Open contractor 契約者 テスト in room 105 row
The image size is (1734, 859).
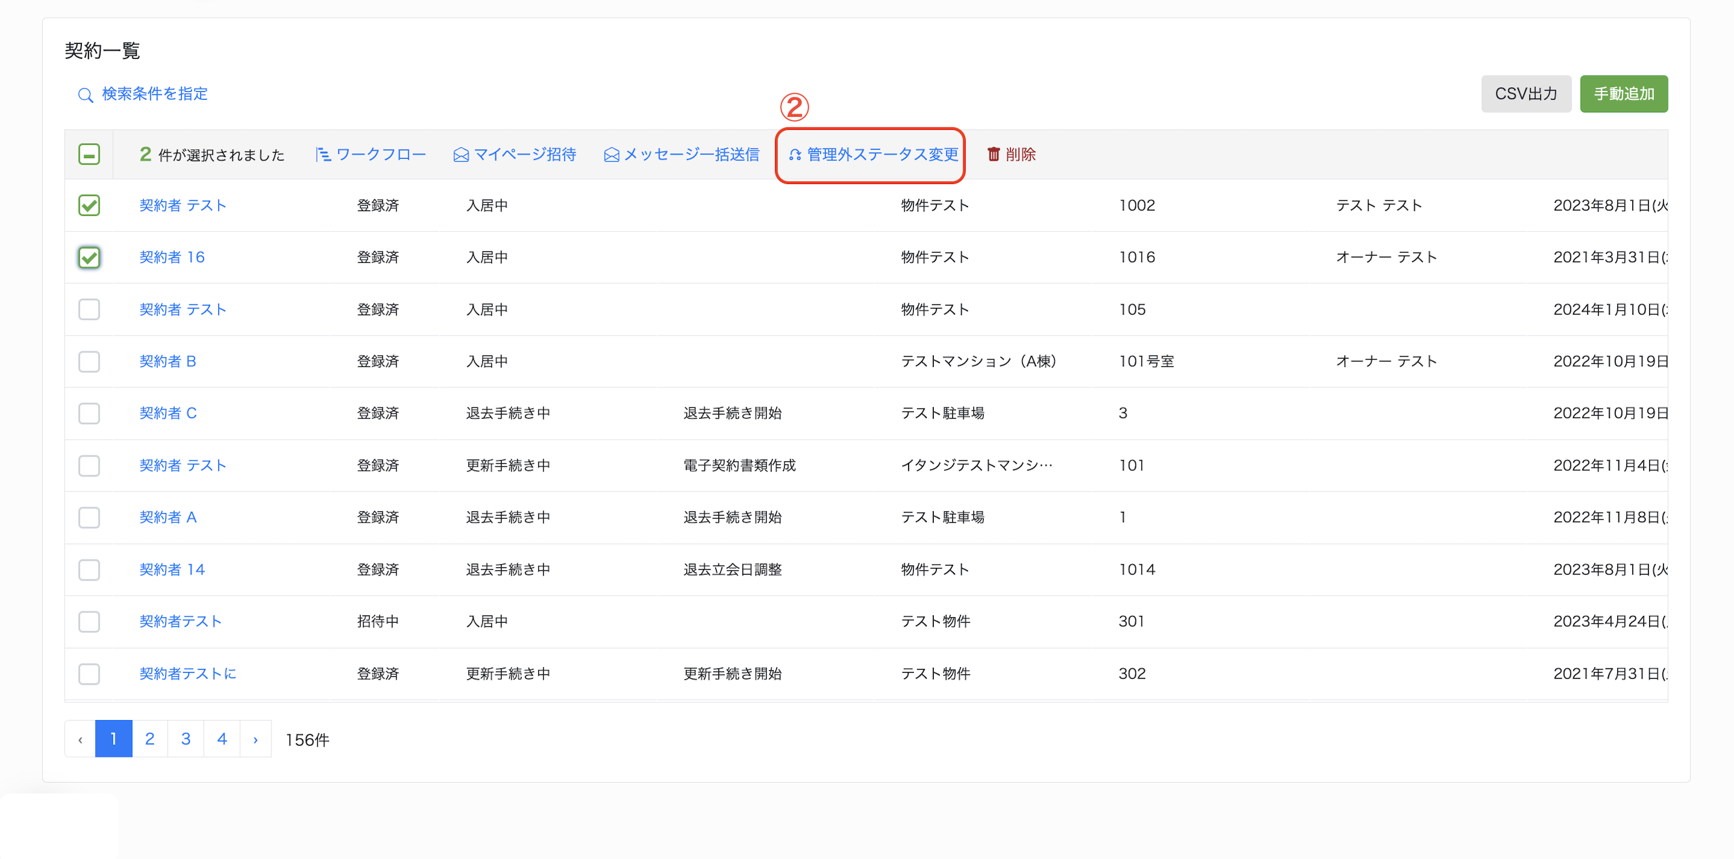point(182,309)
